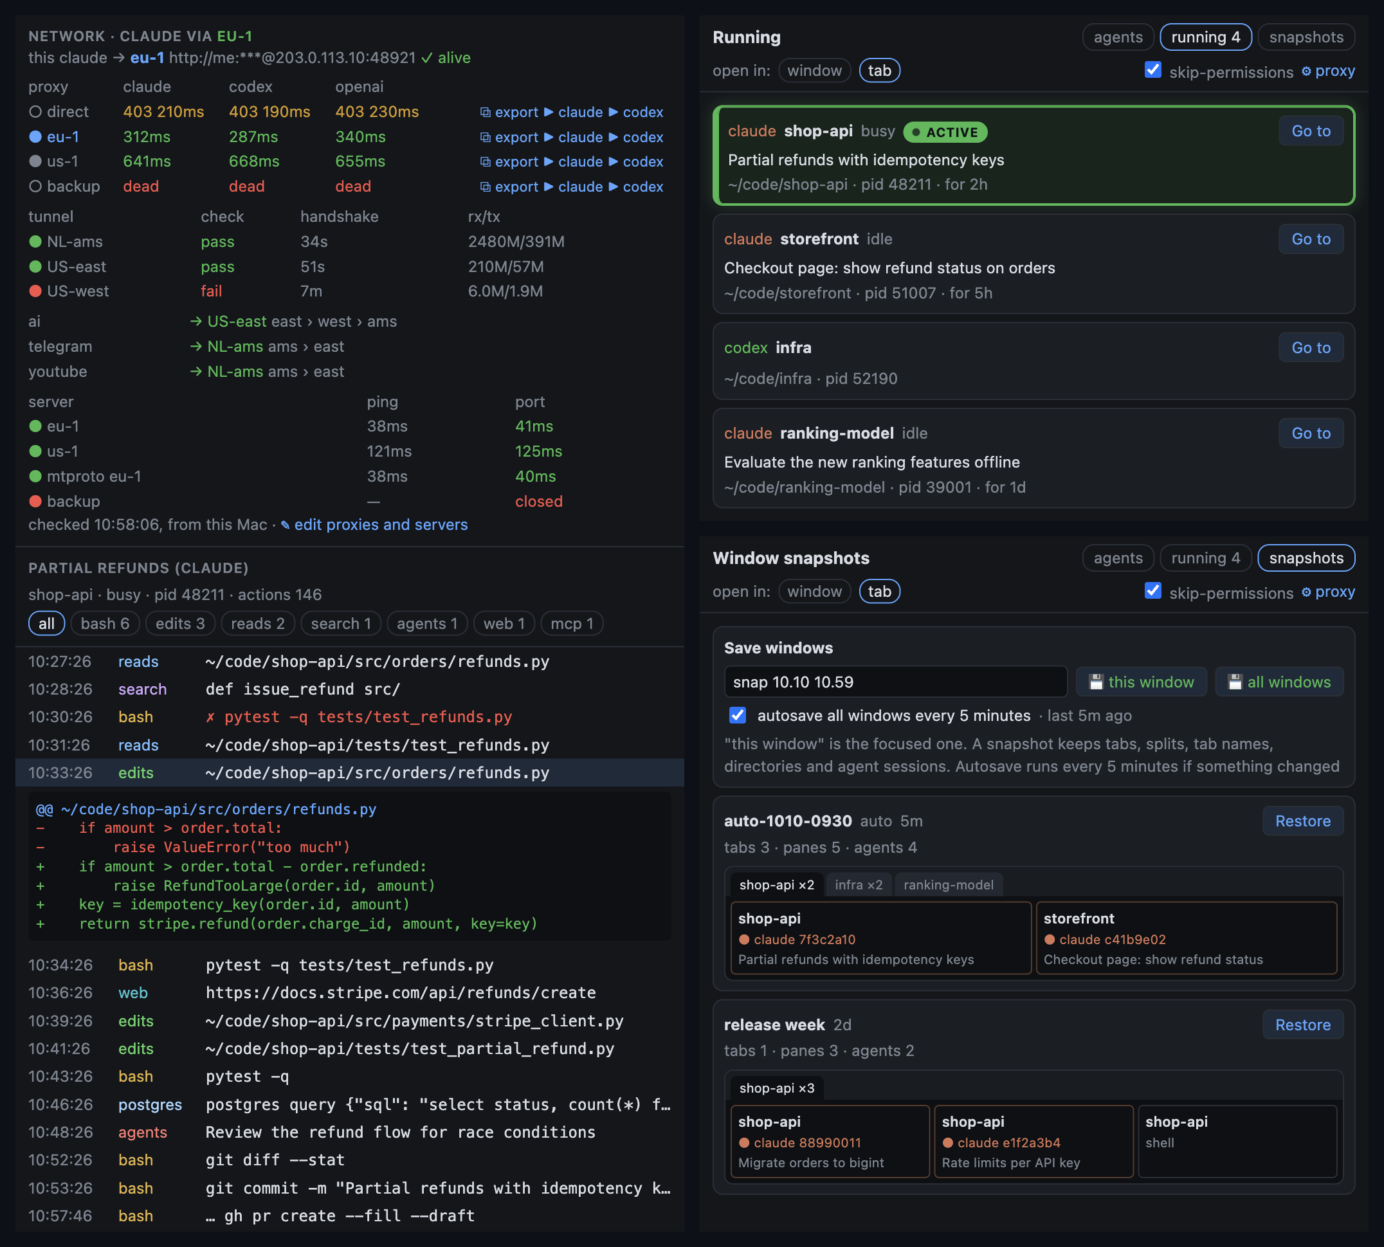This screenshot has width=1384, height=1247.
Task: Click the snapshot name field snap 10.10 10.59
Action: click(x=895, y=682)
